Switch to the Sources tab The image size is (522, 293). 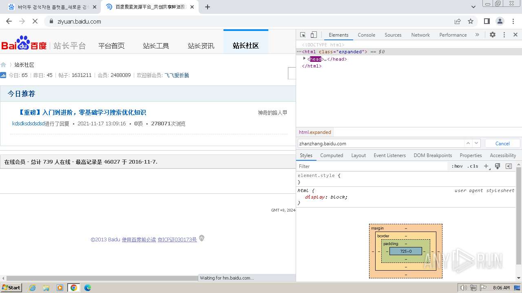[x=393, y=35]
